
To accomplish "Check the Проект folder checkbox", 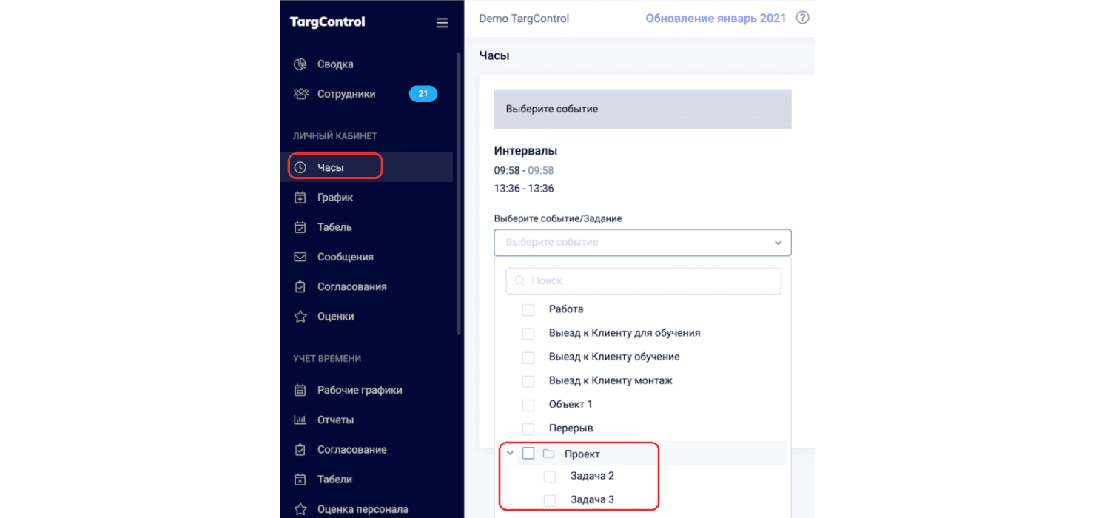I will [x=528, y=453].
